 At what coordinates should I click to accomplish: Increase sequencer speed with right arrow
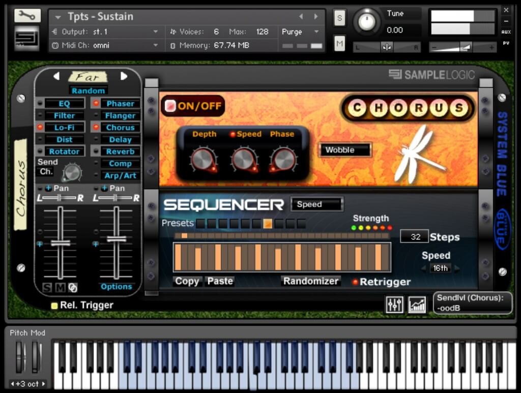[x=457, y=268]
